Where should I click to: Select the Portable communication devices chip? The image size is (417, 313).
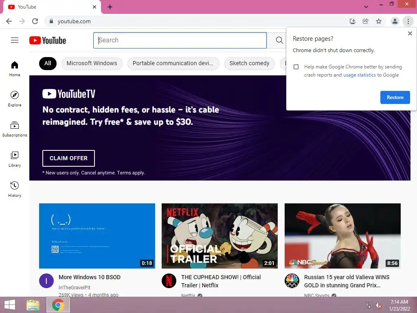coord(173,63)
